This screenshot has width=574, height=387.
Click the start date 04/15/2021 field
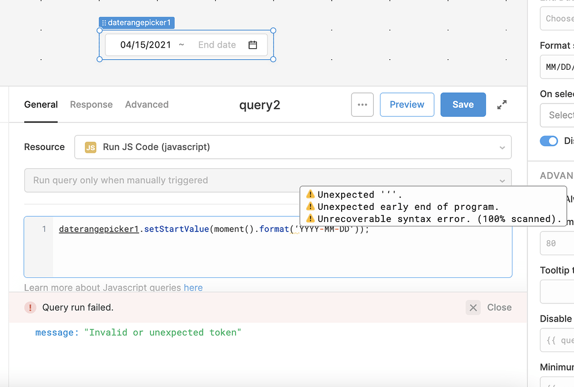coord(146,45)
